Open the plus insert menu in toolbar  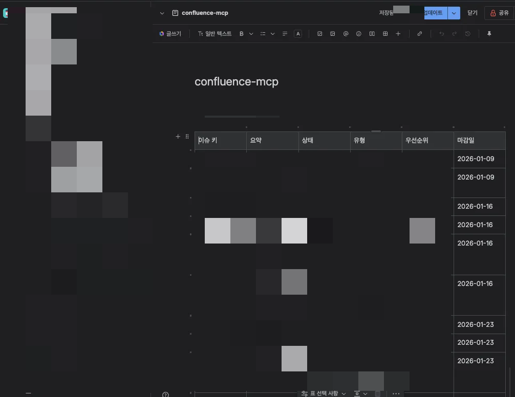pyautogui.click(x=398, y=34)
